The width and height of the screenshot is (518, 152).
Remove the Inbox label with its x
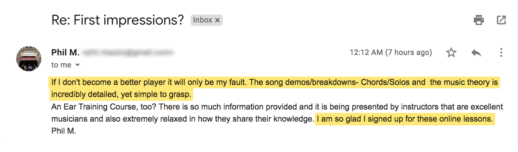point(217,20)
